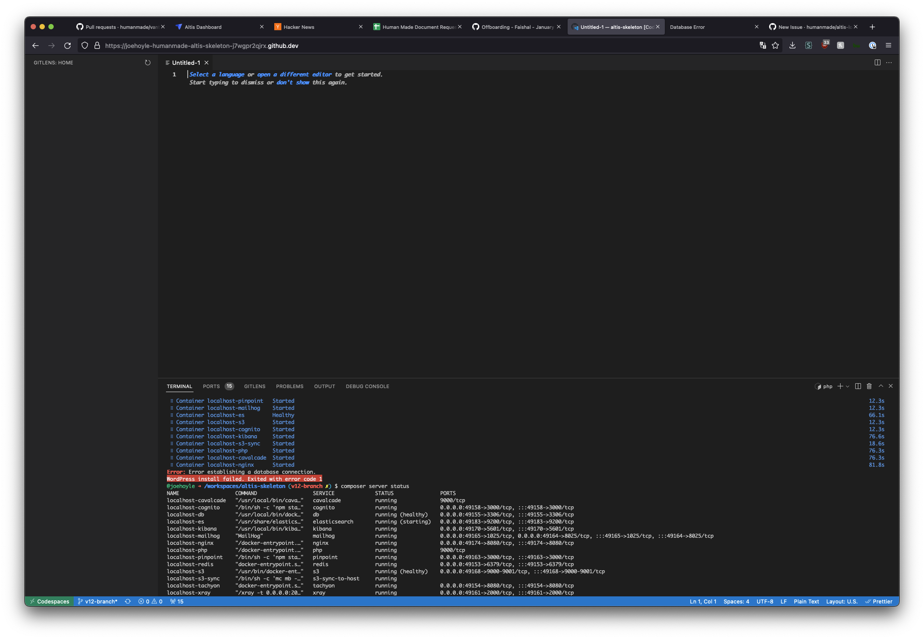Viewport: 924px width, 639px height.
Task: Bookmark this page with star icon
Action: coord(775,46)
